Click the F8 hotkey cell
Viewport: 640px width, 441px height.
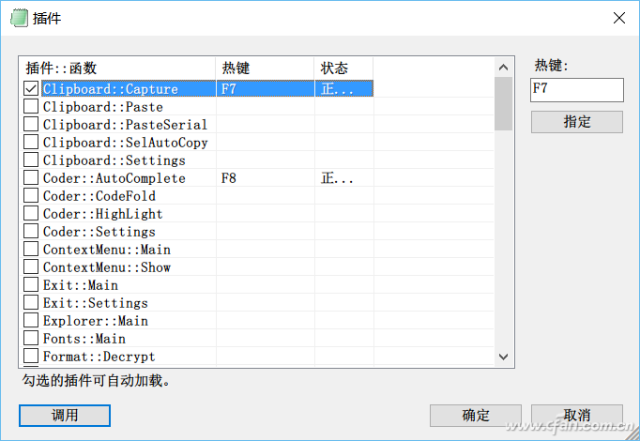(266, 178)
